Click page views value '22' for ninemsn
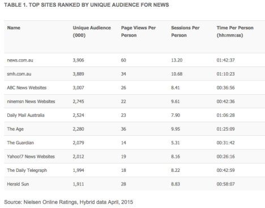Viewport: 265px width, 208px height. click(123, 101)
